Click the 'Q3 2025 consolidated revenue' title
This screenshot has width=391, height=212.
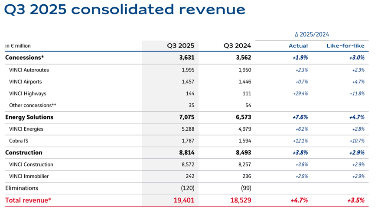125,10
